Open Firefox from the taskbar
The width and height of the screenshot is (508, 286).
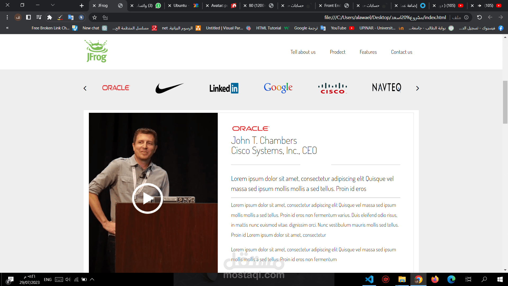coord(435,279)
